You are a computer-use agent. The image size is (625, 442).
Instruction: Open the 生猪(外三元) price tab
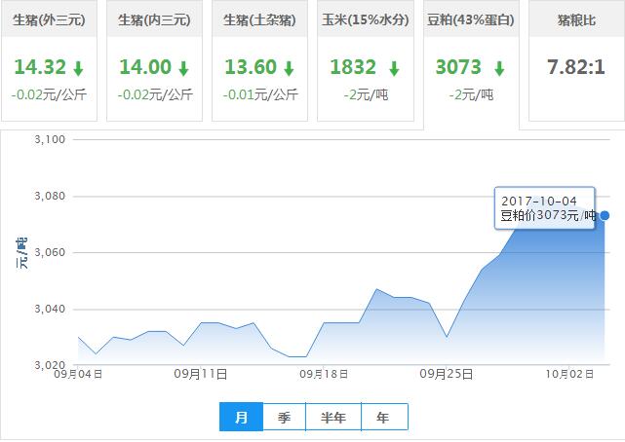(49, 60)
